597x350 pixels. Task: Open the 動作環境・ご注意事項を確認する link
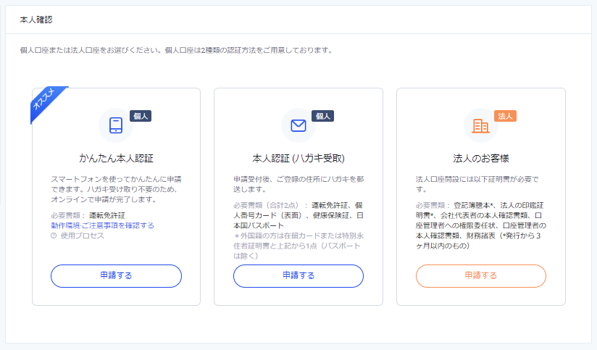coord(102,225)
